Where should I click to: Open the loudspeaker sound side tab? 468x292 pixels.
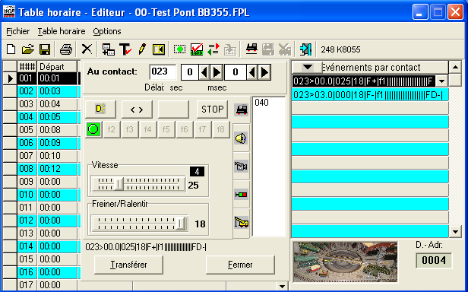(x=241, y=138)
